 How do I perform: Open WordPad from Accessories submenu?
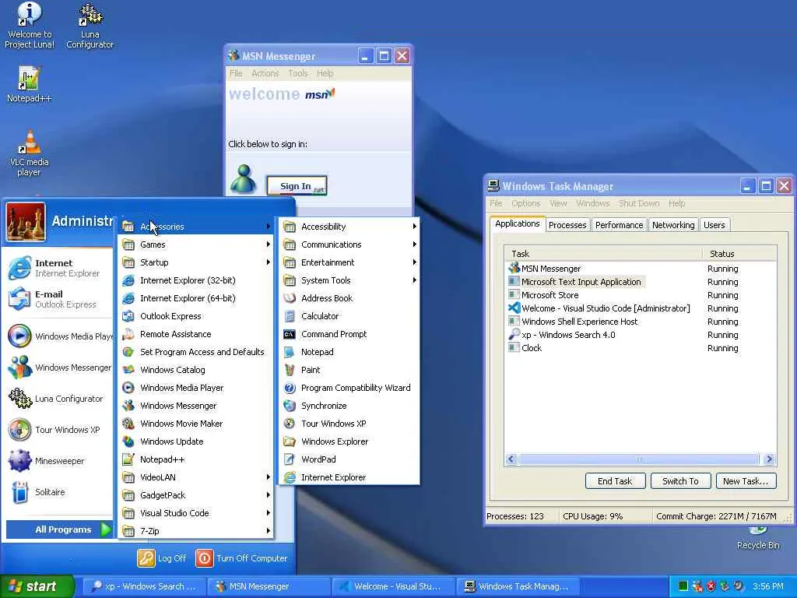coord(347,459)
